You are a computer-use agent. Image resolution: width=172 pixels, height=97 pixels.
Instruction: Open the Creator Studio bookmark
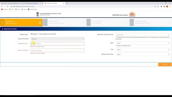(32, 9)
